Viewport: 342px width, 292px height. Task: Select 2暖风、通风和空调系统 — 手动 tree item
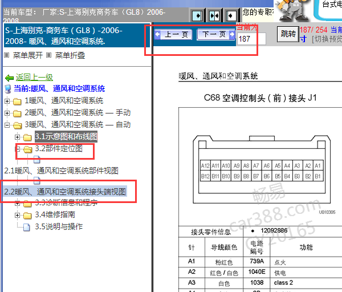(x=78, y=113)
